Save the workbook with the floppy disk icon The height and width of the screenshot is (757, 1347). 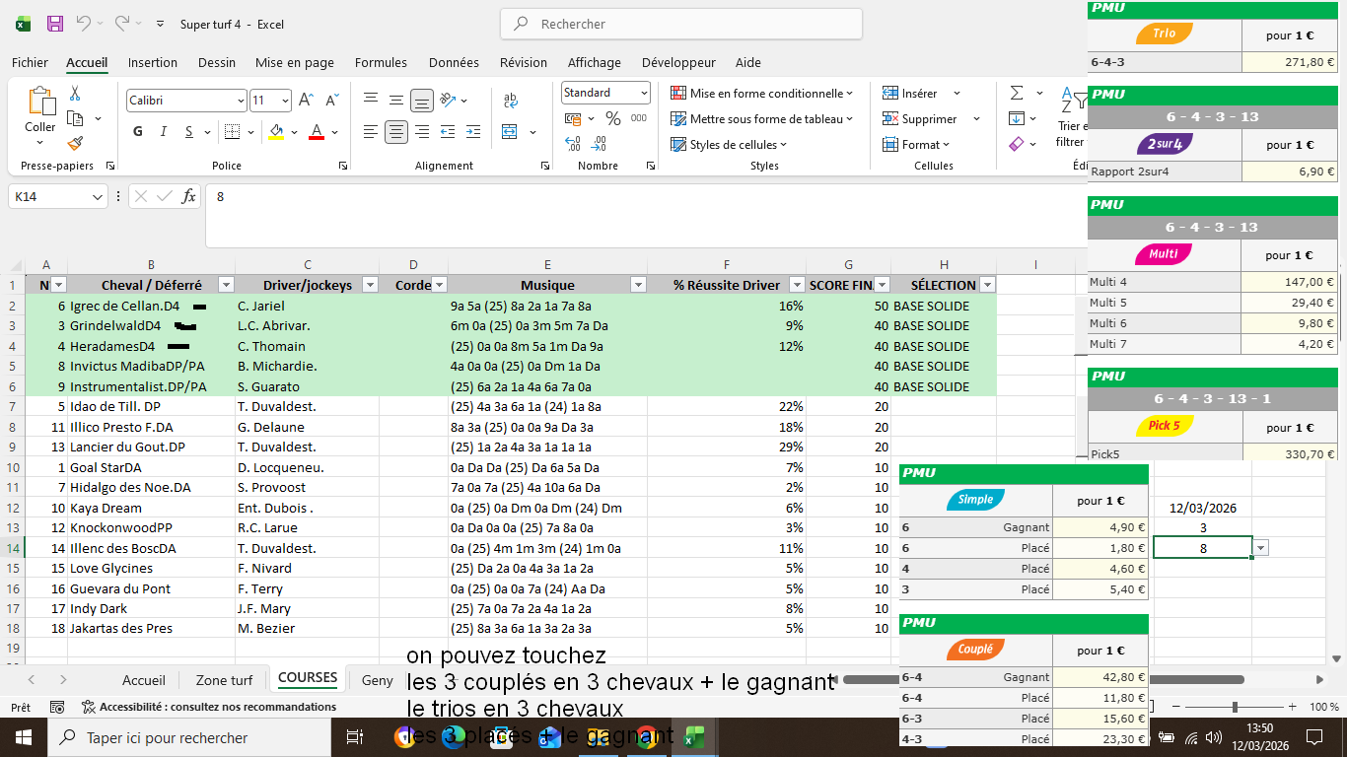click(x=55, y=24)
